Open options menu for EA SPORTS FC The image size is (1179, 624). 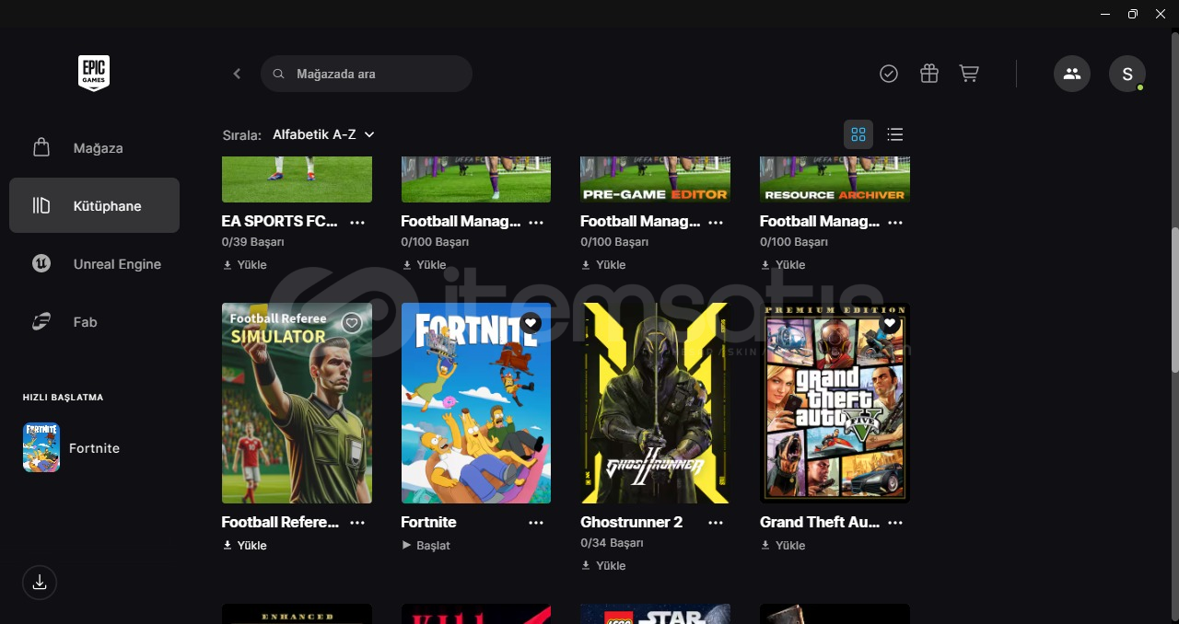tap(357, 222)
